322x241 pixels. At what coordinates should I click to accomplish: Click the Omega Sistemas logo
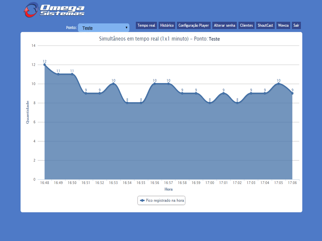click(x=54, y=10)
